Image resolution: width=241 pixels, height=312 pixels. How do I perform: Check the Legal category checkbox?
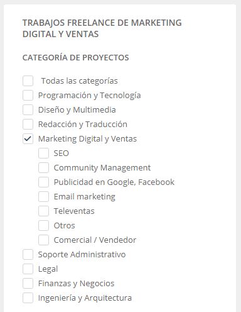[x=28, y=269]
